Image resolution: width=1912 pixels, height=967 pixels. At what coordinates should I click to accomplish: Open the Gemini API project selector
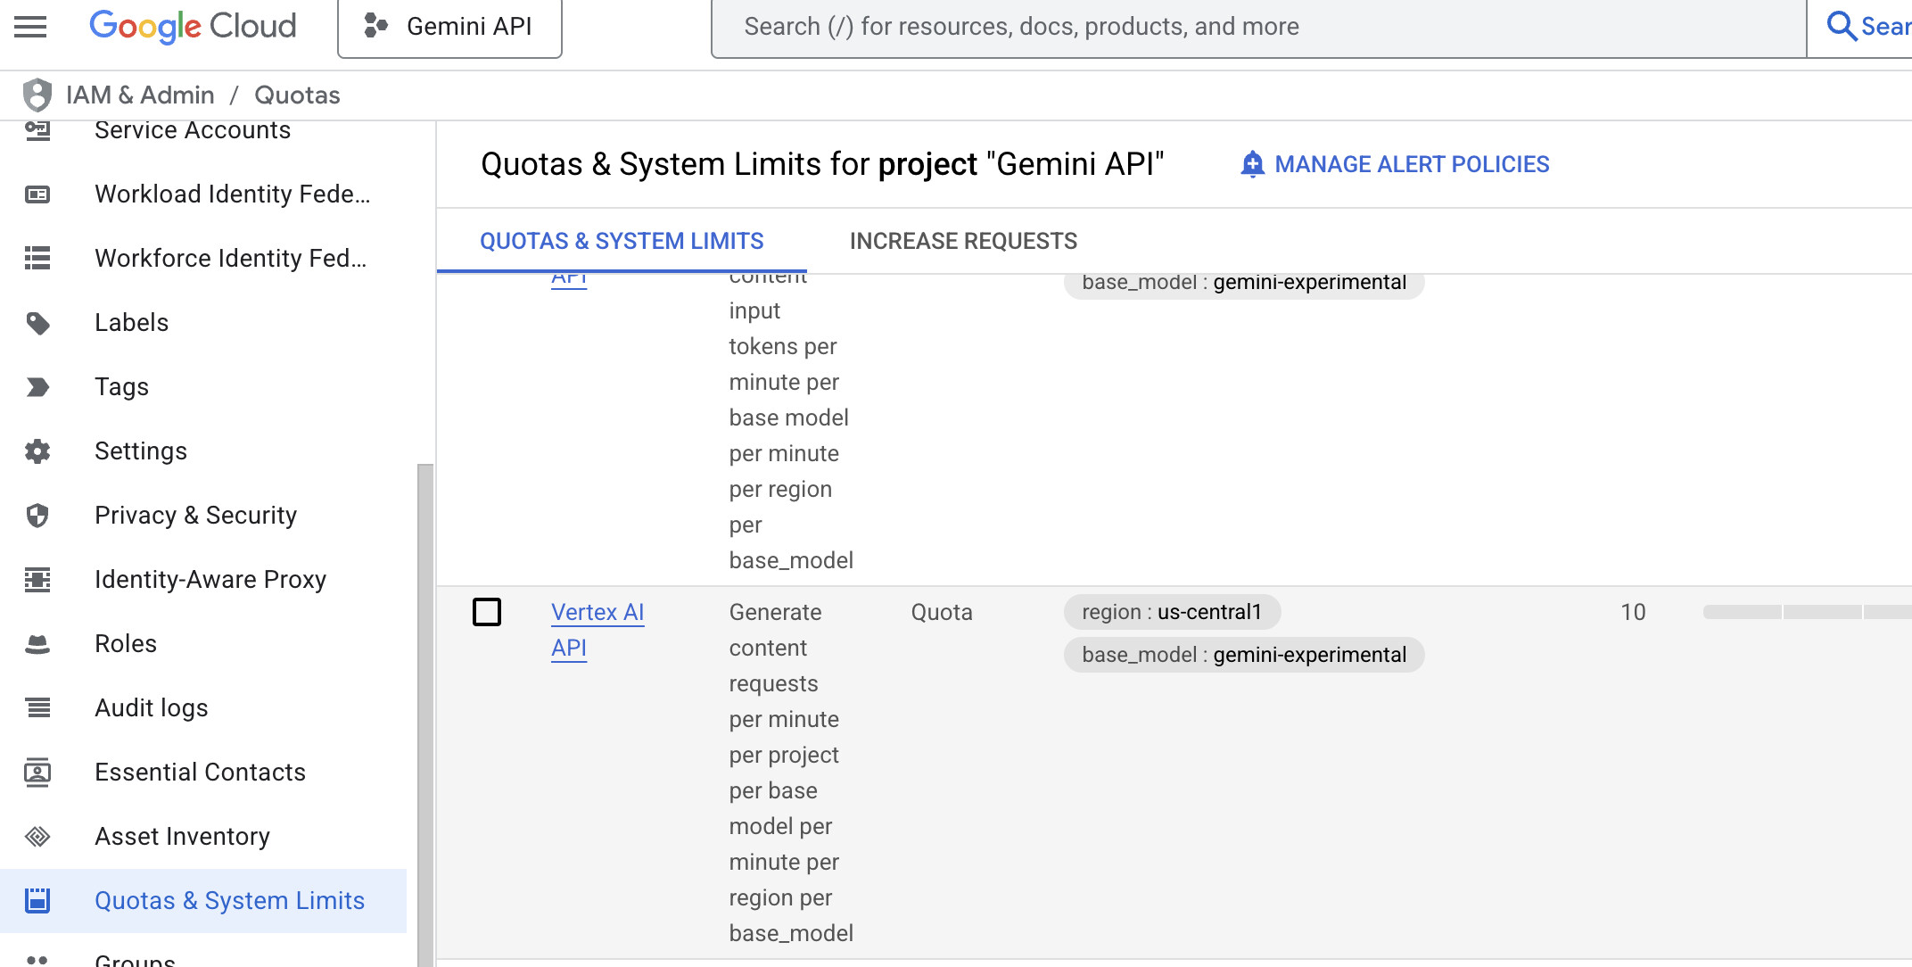449,27
